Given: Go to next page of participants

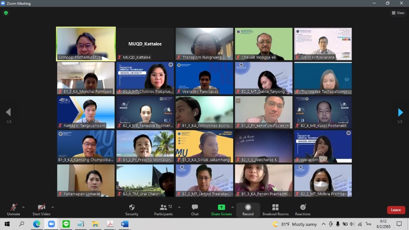Looking at the screenshot, I should [x=400, y=113].
